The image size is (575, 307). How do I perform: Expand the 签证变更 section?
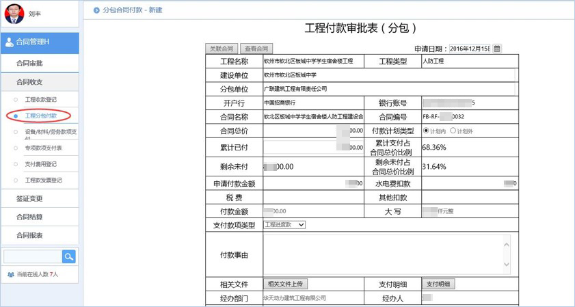pyautogui.click(x=29, y=199)
